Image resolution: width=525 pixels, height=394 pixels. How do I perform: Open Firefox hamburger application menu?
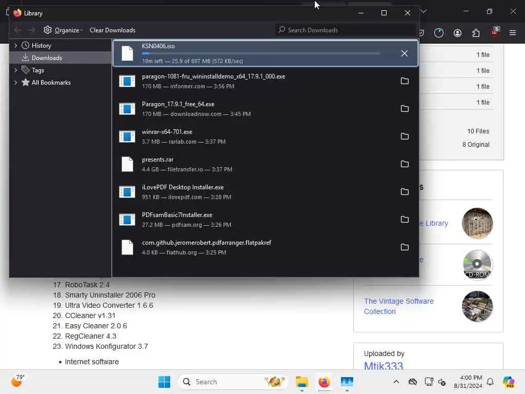click(513, 33)
